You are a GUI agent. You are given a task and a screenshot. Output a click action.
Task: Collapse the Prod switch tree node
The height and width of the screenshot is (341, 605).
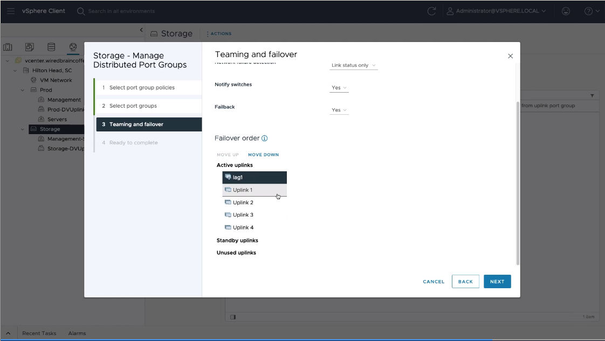pos(23,90)
